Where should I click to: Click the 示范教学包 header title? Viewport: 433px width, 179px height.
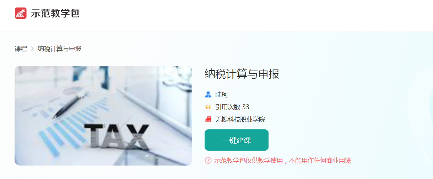pos(55,13)
